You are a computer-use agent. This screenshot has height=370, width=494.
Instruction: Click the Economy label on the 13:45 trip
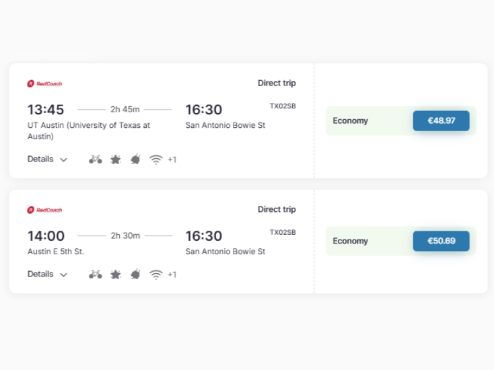pyautogui.click(x=351, y=121)
